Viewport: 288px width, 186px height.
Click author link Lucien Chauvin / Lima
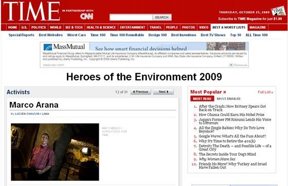(32, 114)
